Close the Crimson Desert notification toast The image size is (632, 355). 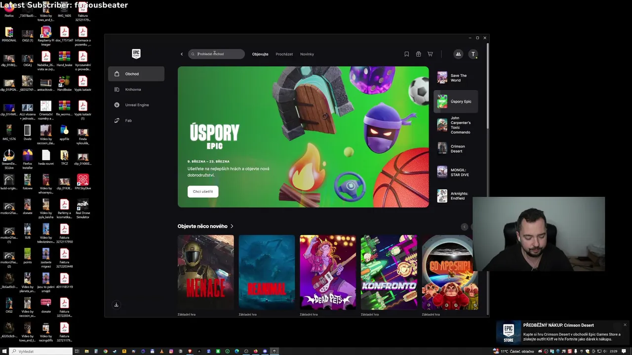(x=625, y=325)
